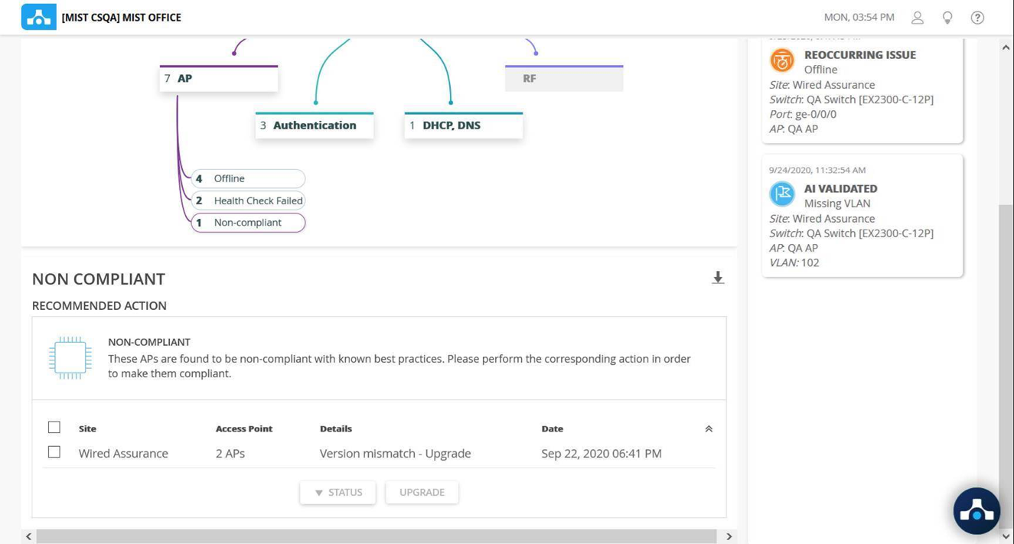Screen dimensions: 1014x544
Task: Select the Health Check Failed branch
Action: click(248, 200)
